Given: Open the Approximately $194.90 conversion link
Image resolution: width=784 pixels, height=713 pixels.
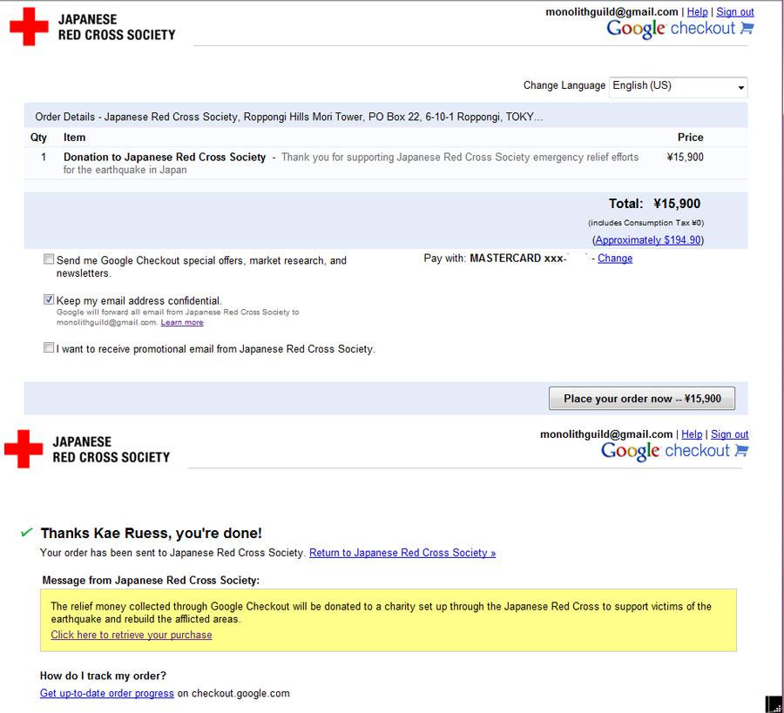Looking at the screenshot, I should tap(648, 240).
